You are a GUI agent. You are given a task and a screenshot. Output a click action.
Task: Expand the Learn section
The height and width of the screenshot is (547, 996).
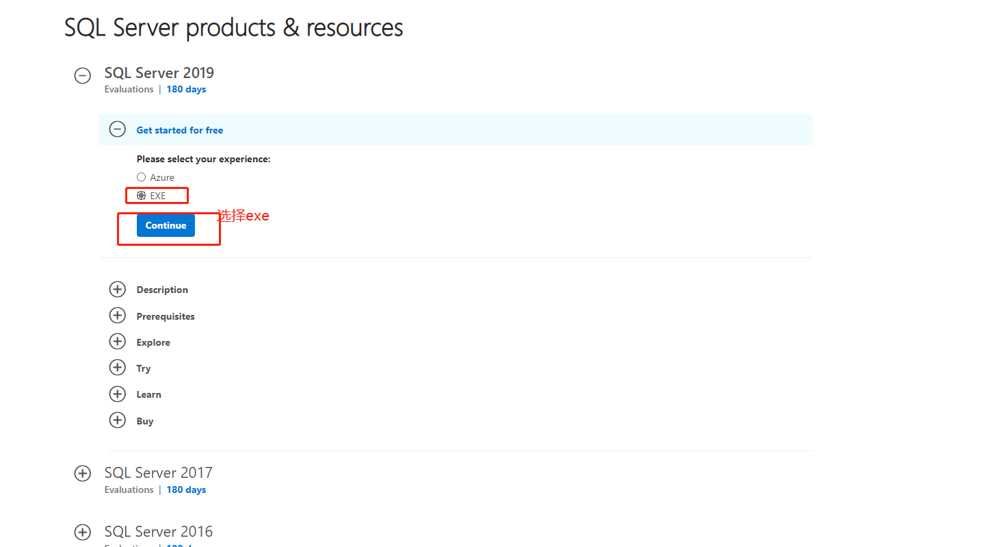click(x=117, y=394)
